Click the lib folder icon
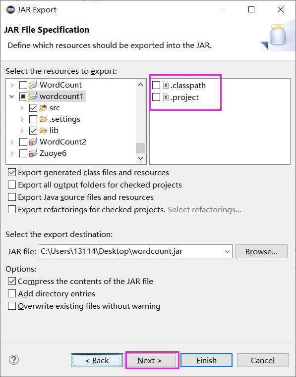 coord(43,131)
